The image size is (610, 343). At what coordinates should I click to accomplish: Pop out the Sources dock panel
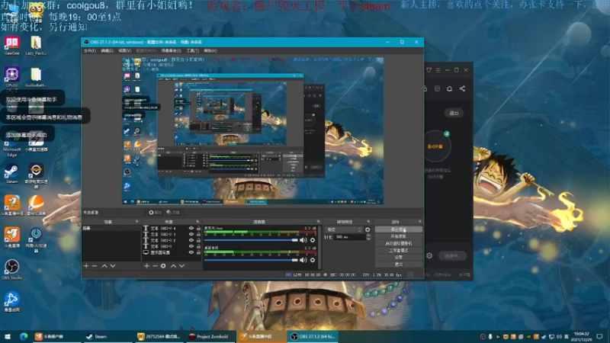click(x=197, y=222)
